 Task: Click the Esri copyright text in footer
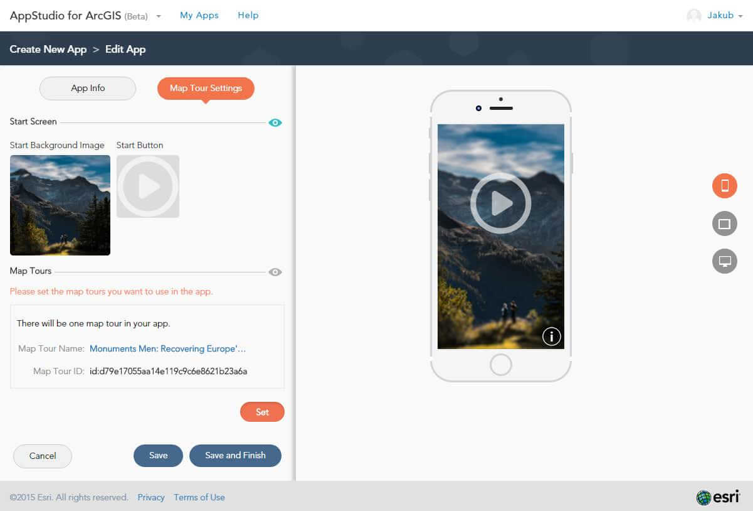(69, 497)
